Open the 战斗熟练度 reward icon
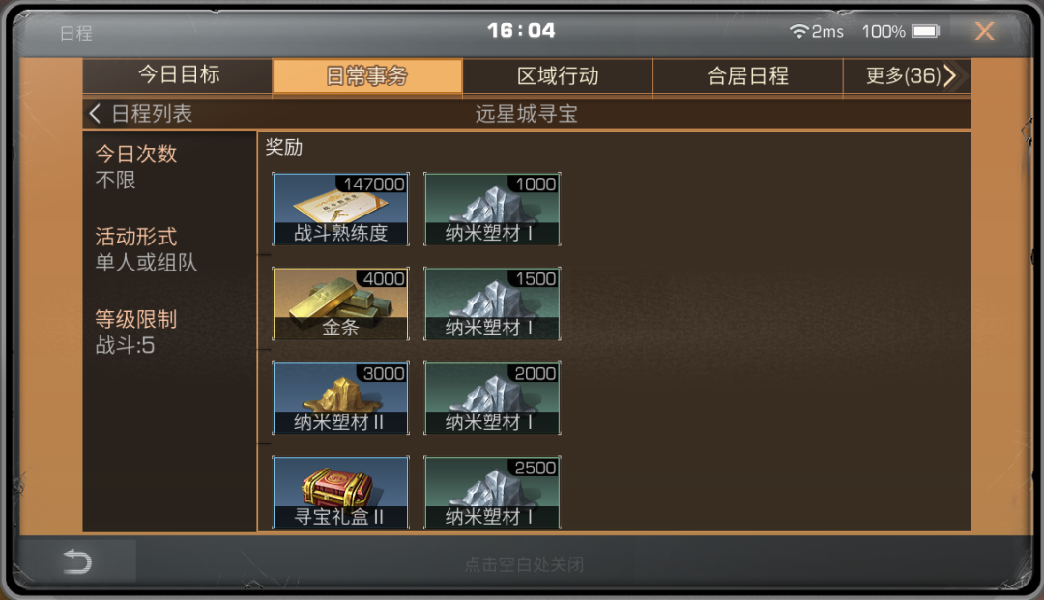 coord(341,210)
